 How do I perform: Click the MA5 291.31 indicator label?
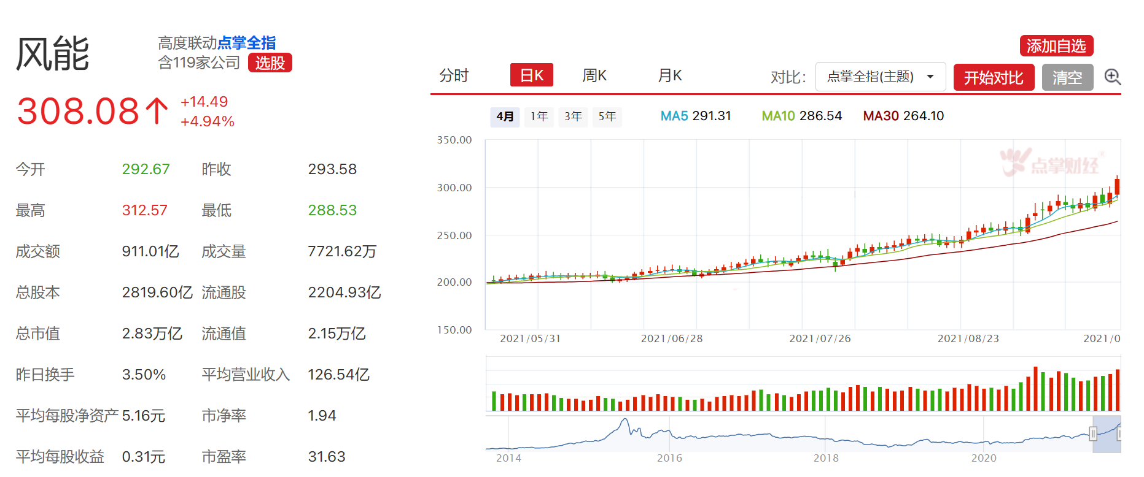click(696, 116)
